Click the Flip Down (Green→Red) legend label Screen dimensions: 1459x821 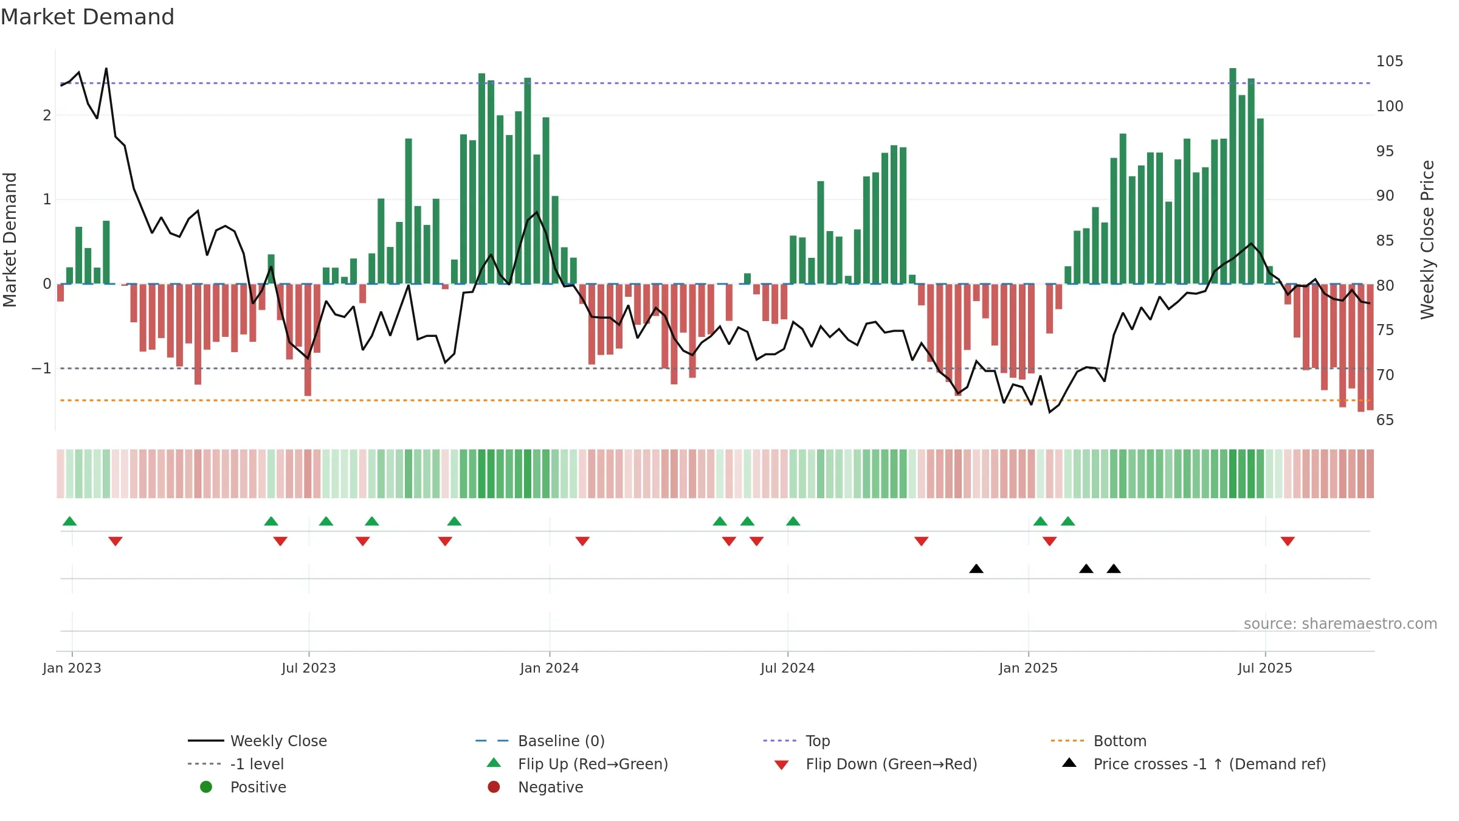[892, 764]
